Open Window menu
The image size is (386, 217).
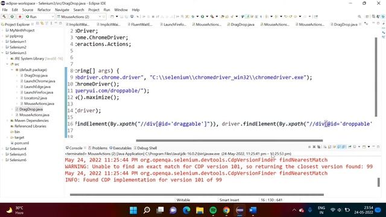coord(121,10)
